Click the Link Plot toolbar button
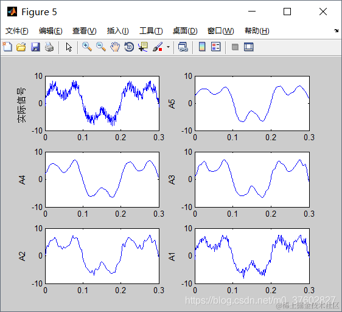The image size is (342, 312). (x=183, y=47)
